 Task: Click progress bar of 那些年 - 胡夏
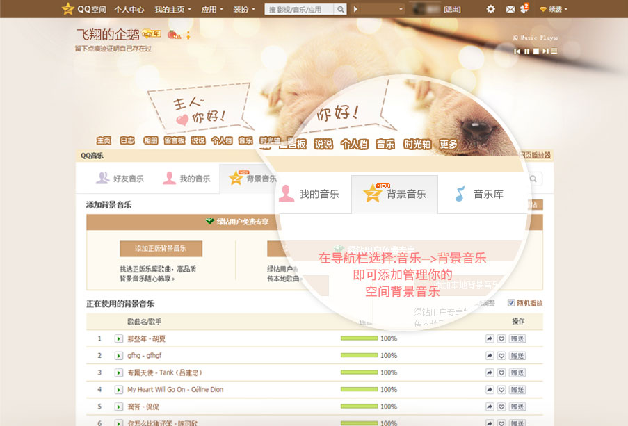click(360, 338)
